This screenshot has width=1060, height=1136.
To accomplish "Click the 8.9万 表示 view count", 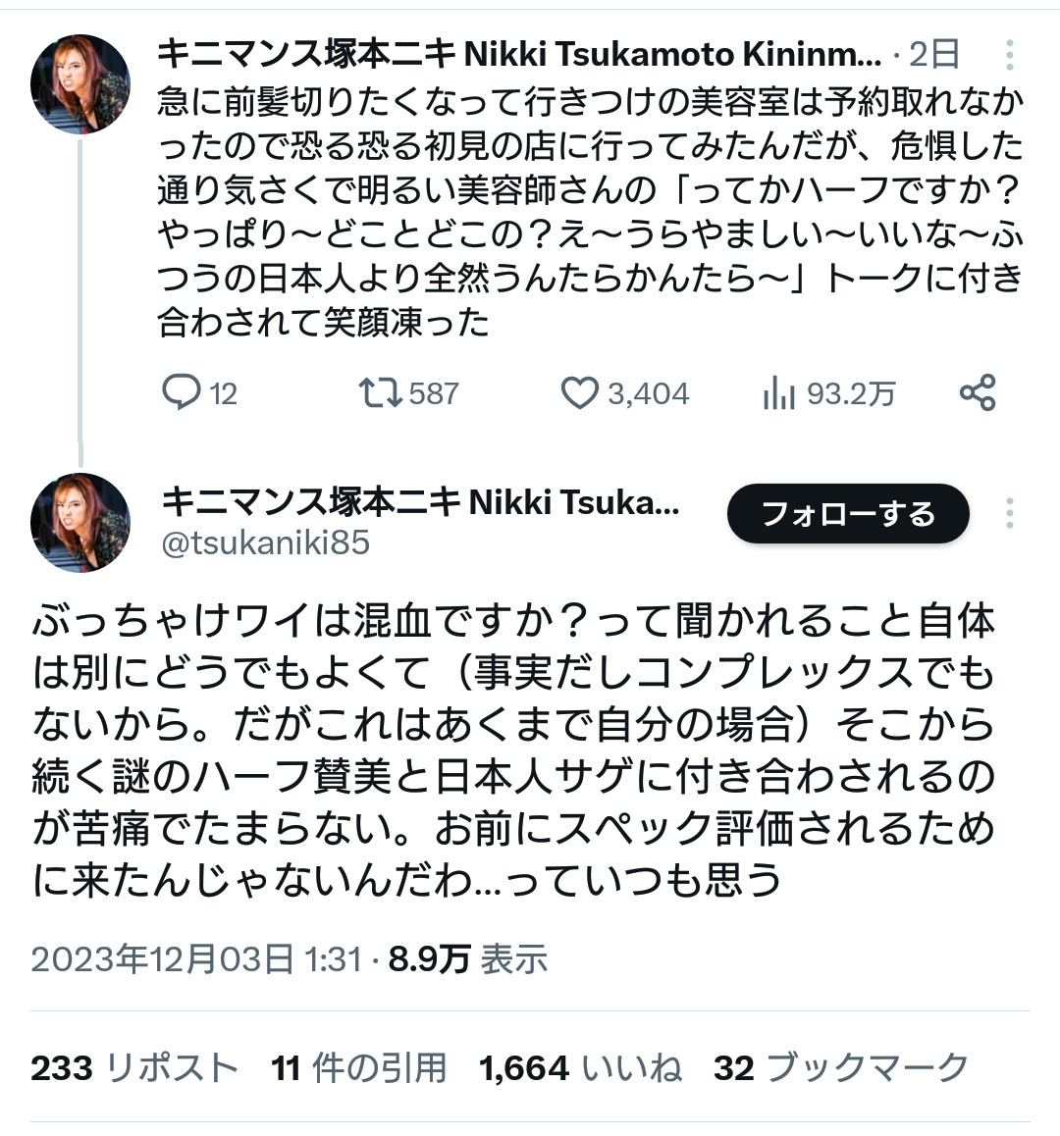I will click(467, 958).
